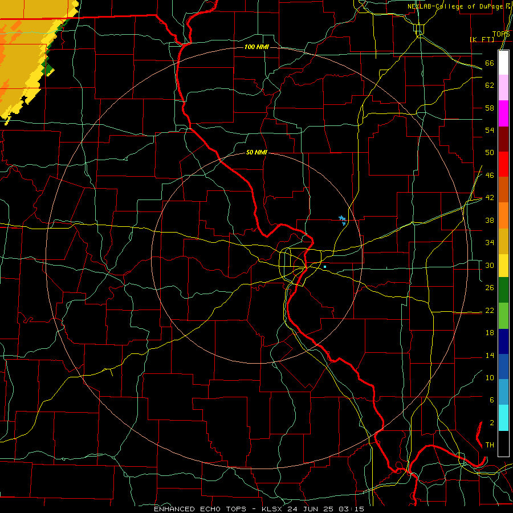Pick the dark green legend swatch near 26
The width and height of the screenshot is (513, 513).
pyautogui.click(x=503, y=290)
